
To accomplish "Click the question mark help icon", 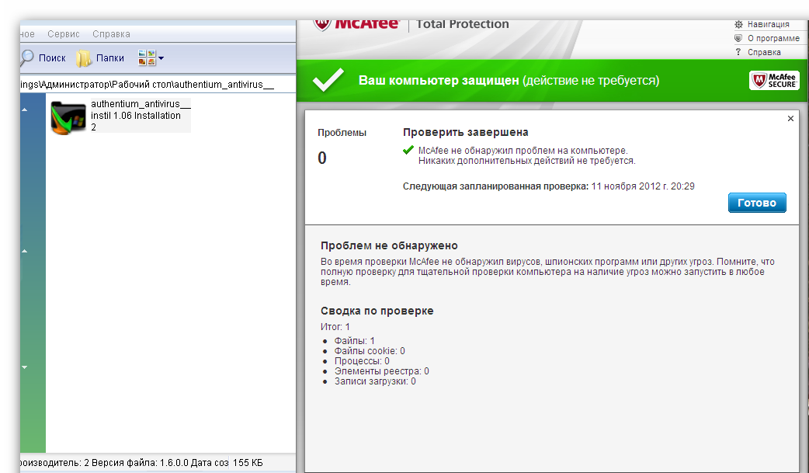I will pos(738,52).
